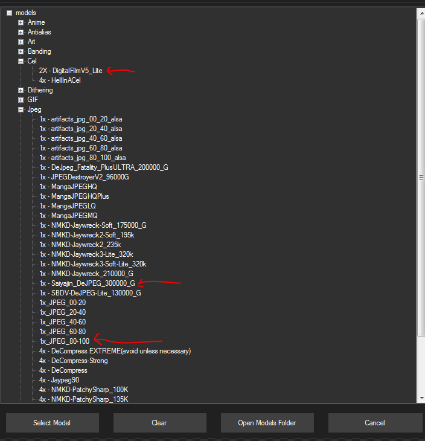
Task: Open Models Folder button
Action: click(267, 423)
